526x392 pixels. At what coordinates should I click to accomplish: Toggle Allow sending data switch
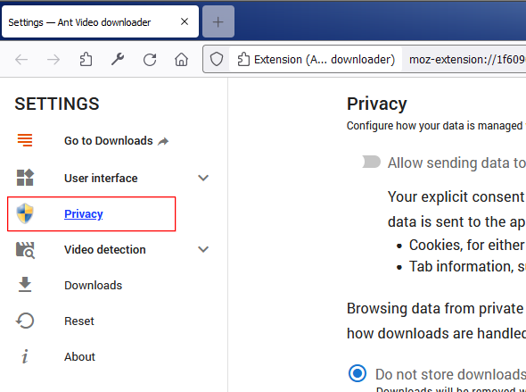(372, 162)
